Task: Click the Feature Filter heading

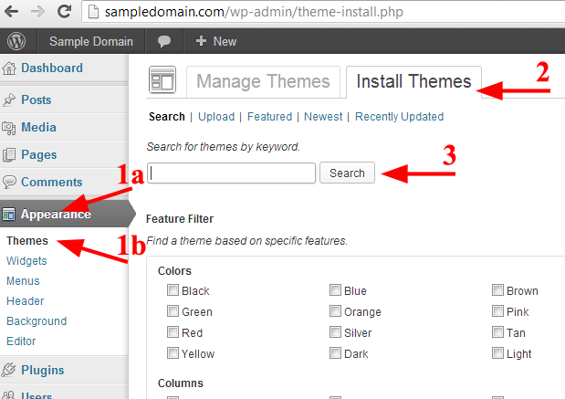Action: point(180,219)
